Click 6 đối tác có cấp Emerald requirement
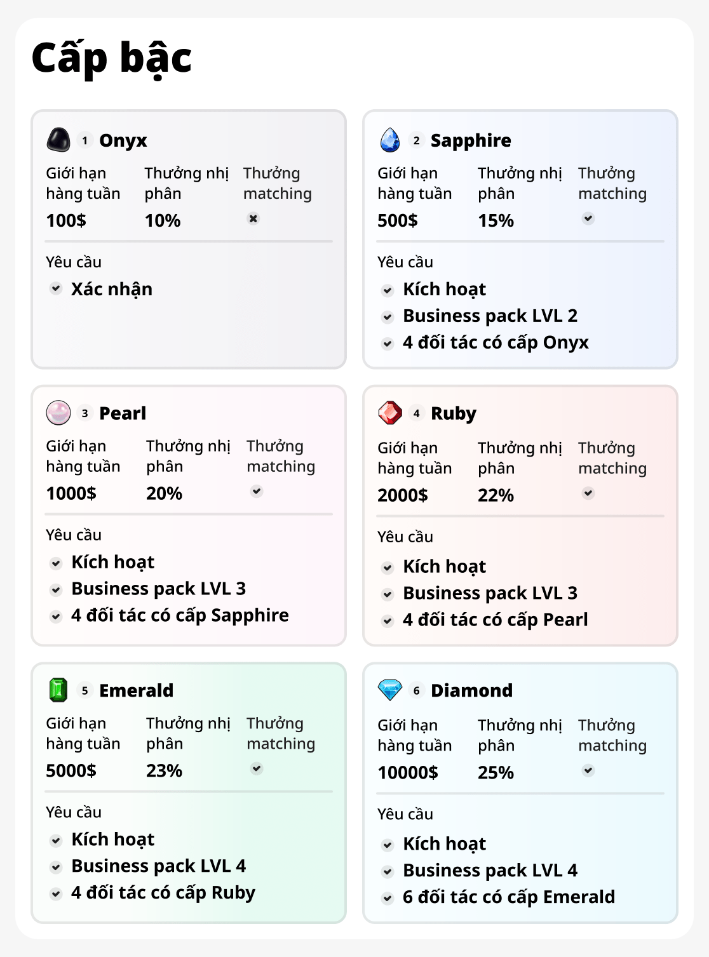Image resolution: width=709 pixels, height=957 pixels. tap(508, 897)
